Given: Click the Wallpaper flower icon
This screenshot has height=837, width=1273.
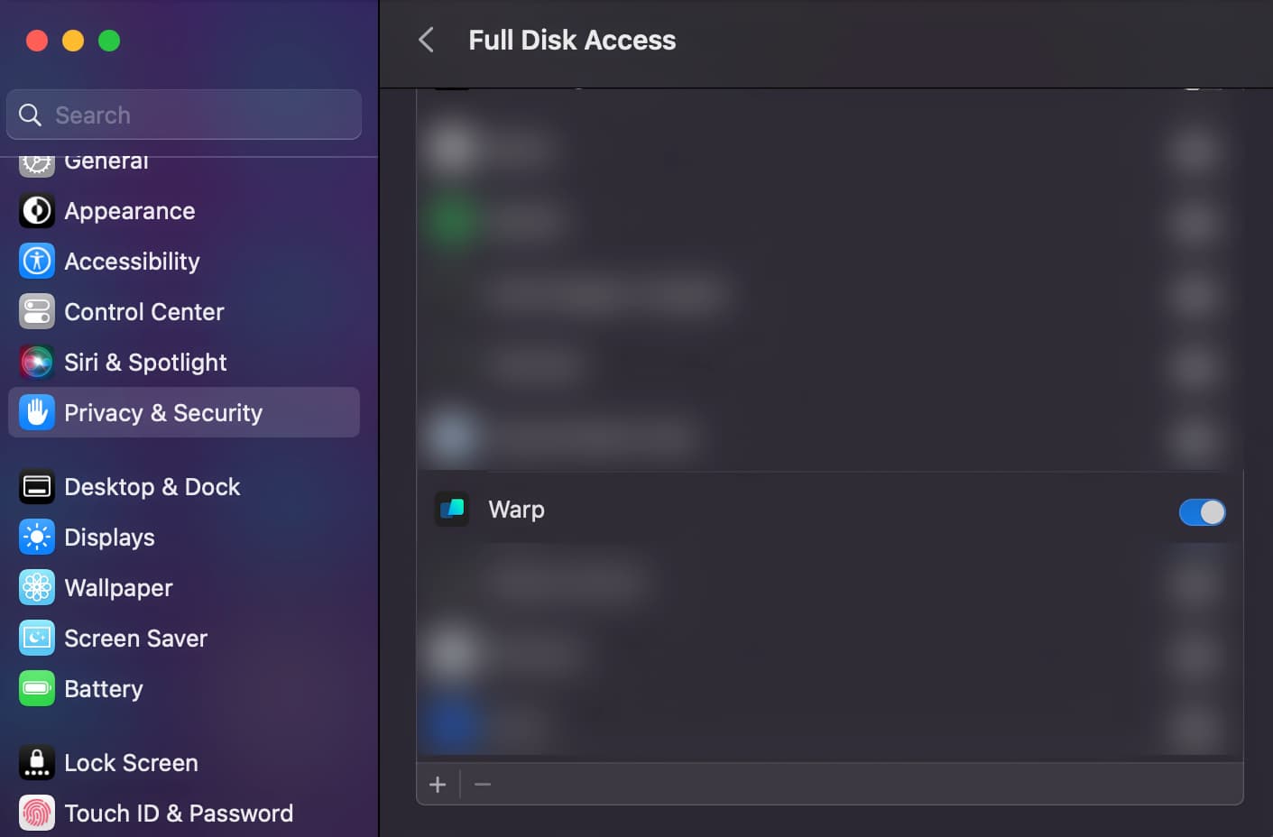Looking at the screenshot, I should pyautogui.click(x=37, y=588).
